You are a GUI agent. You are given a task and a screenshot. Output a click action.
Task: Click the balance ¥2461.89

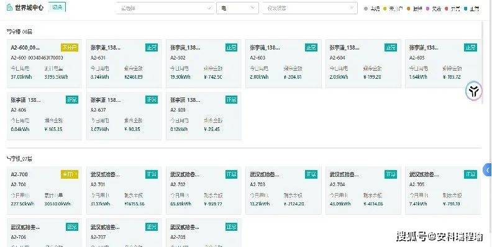[134, 77]
